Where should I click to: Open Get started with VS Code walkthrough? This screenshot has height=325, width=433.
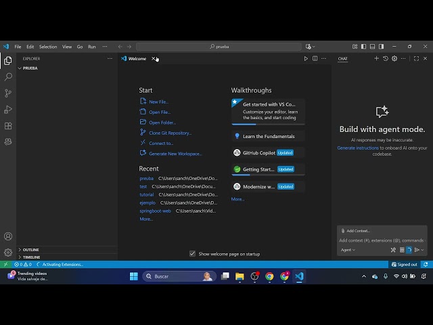click(268, 112)
